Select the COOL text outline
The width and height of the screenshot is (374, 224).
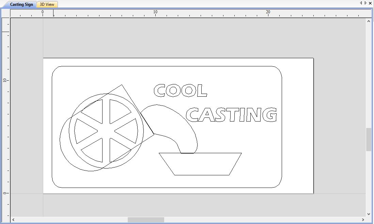tap(180, 90)
